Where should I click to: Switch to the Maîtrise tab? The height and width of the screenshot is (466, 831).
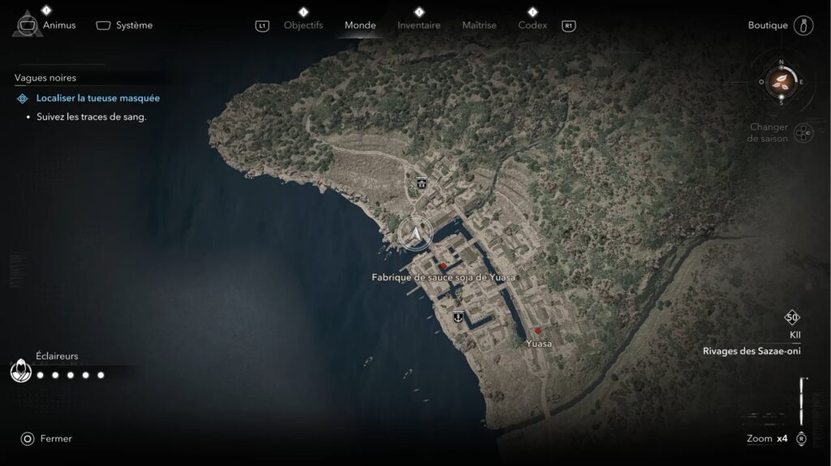point(479,25)
